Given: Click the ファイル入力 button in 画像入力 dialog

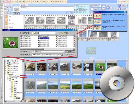Looking at the screenshot, I should click(97, 16).
